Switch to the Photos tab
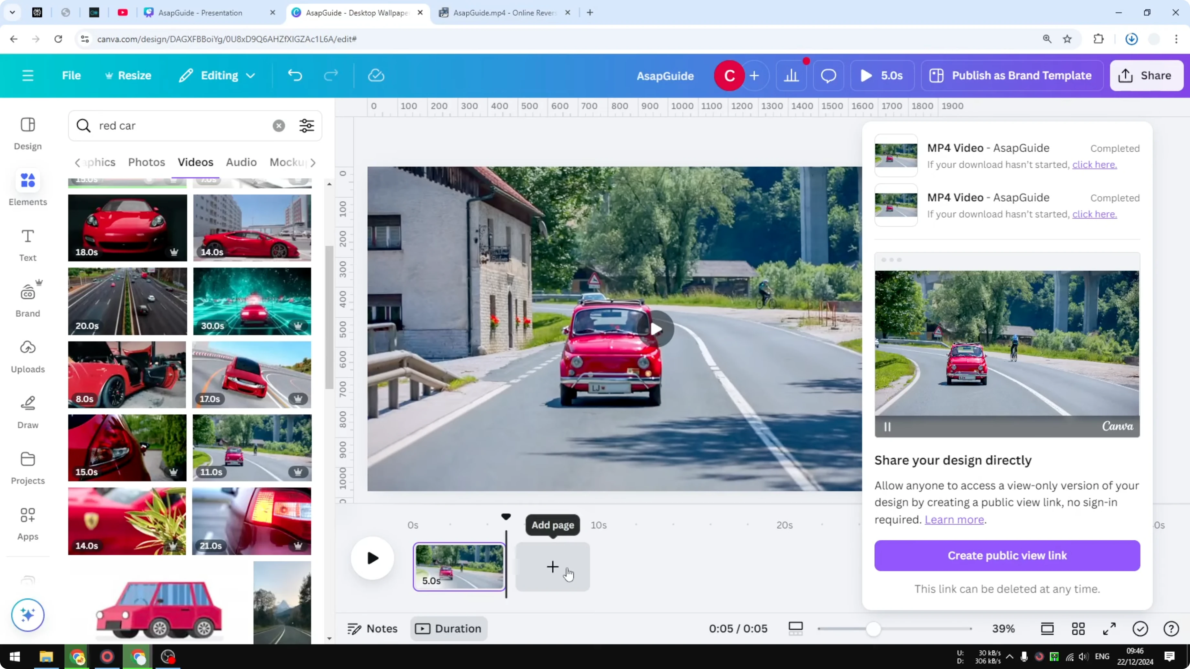 point(146,162)
